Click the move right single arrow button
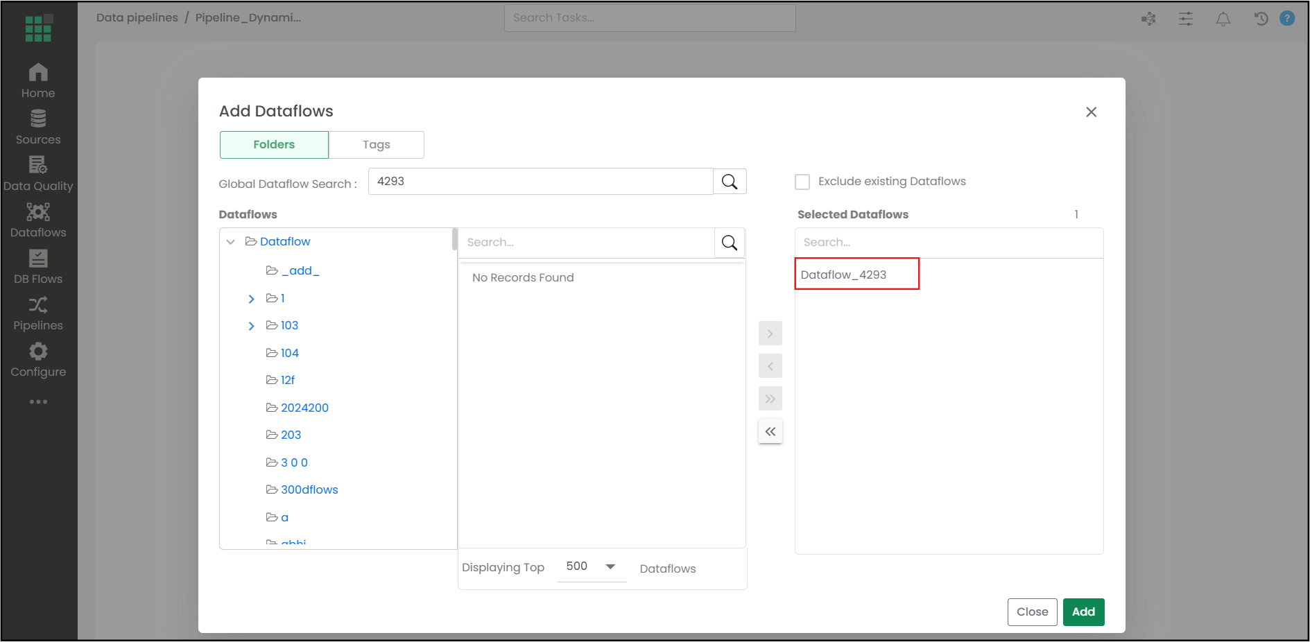Image resolution: width=1310 pixels, height=642 pixels. 770,333
